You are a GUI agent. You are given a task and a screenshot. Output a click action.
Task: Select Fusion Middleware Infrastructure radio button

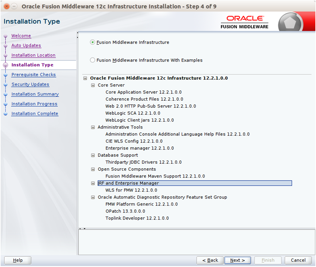click(92, 42)
